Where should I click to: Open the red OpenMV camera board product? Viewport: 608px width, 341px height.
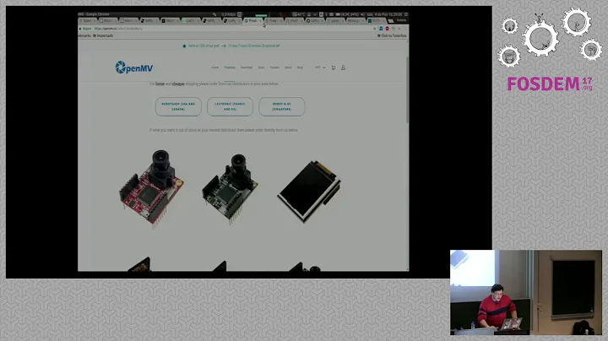pyautogui.click(x=151, y=189)
